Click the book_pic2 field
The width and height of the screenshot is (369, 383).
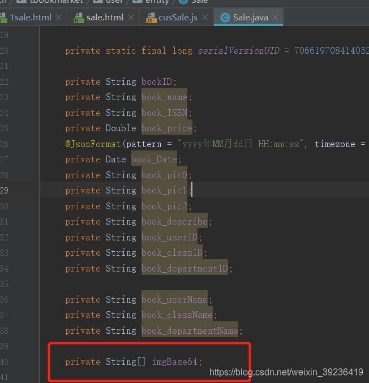[164, 206]
